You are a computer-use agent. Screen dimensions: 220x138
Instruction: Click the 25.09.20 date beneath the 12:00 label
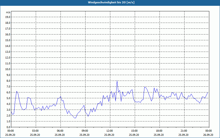109,135
